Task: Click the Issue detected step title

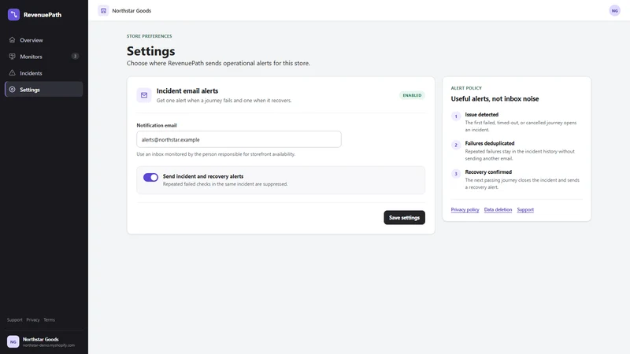Action: 481,114
